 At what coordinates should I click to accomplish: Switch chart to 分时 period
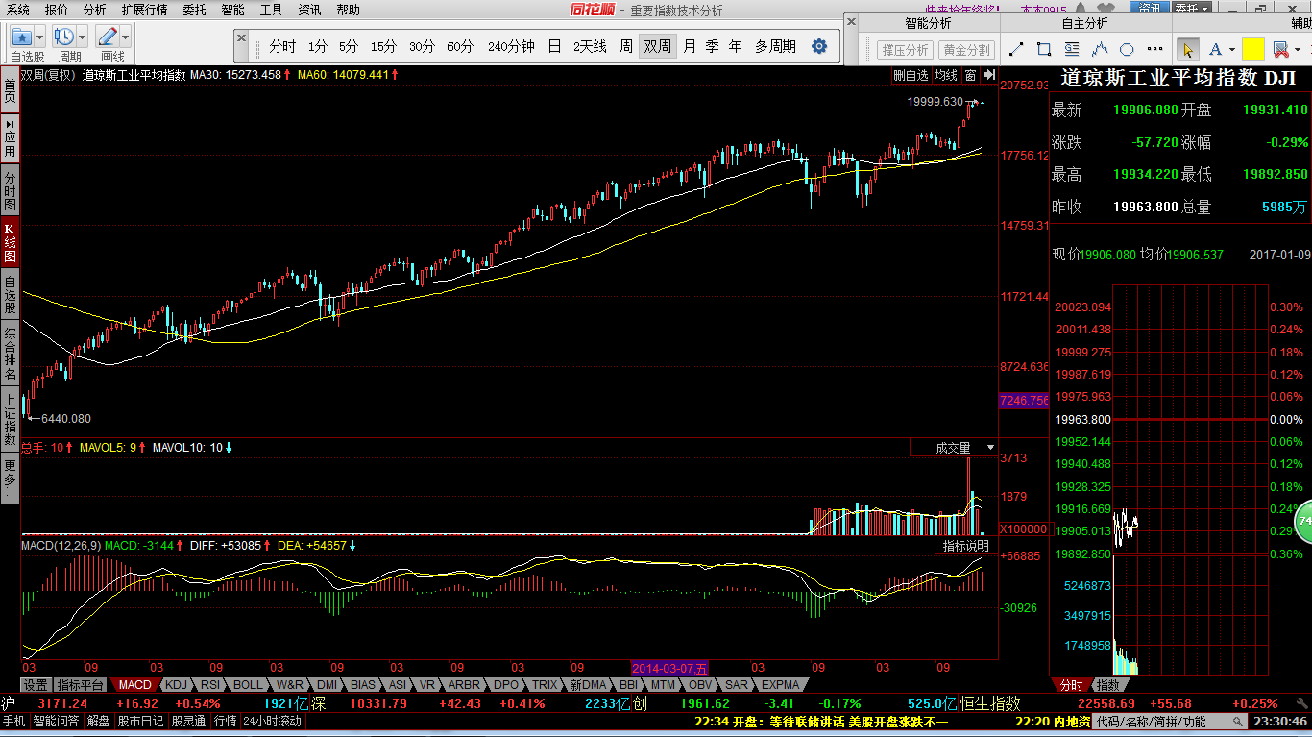click(x=282, y=46)
